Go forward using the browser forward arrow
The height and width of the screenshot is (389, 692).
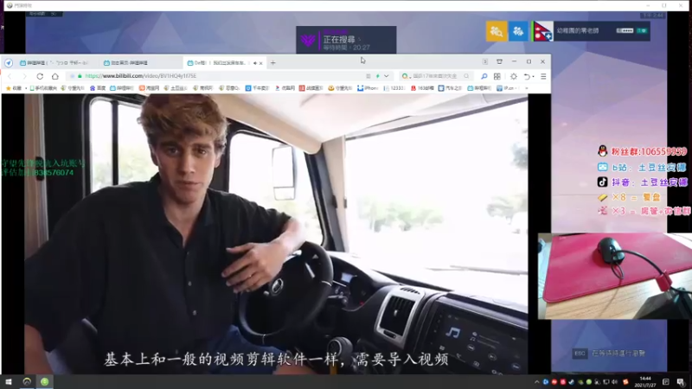coord(24,76)
